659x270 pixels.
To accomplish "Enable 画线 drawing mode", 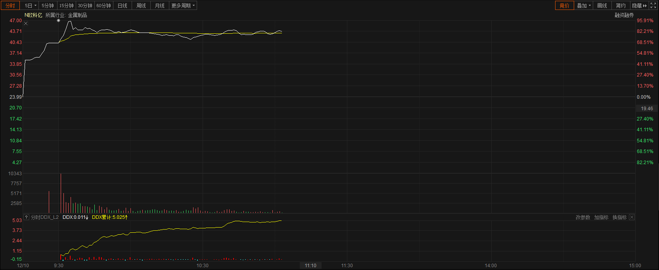I will click(x=602, y=6).
